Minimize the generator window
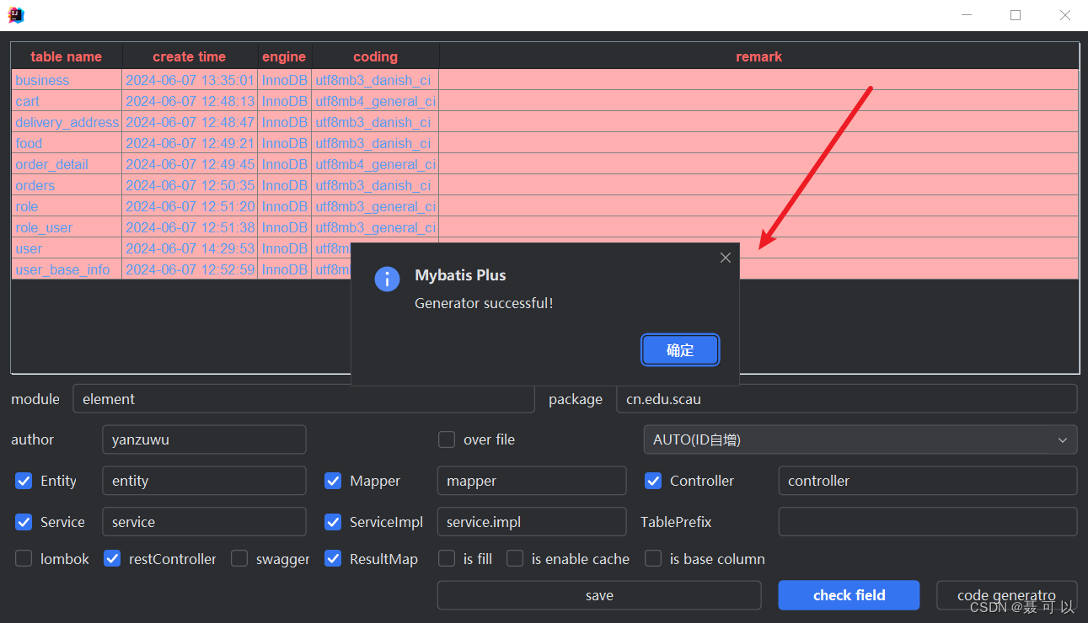The image size is (1088, 623). (967, 15)
